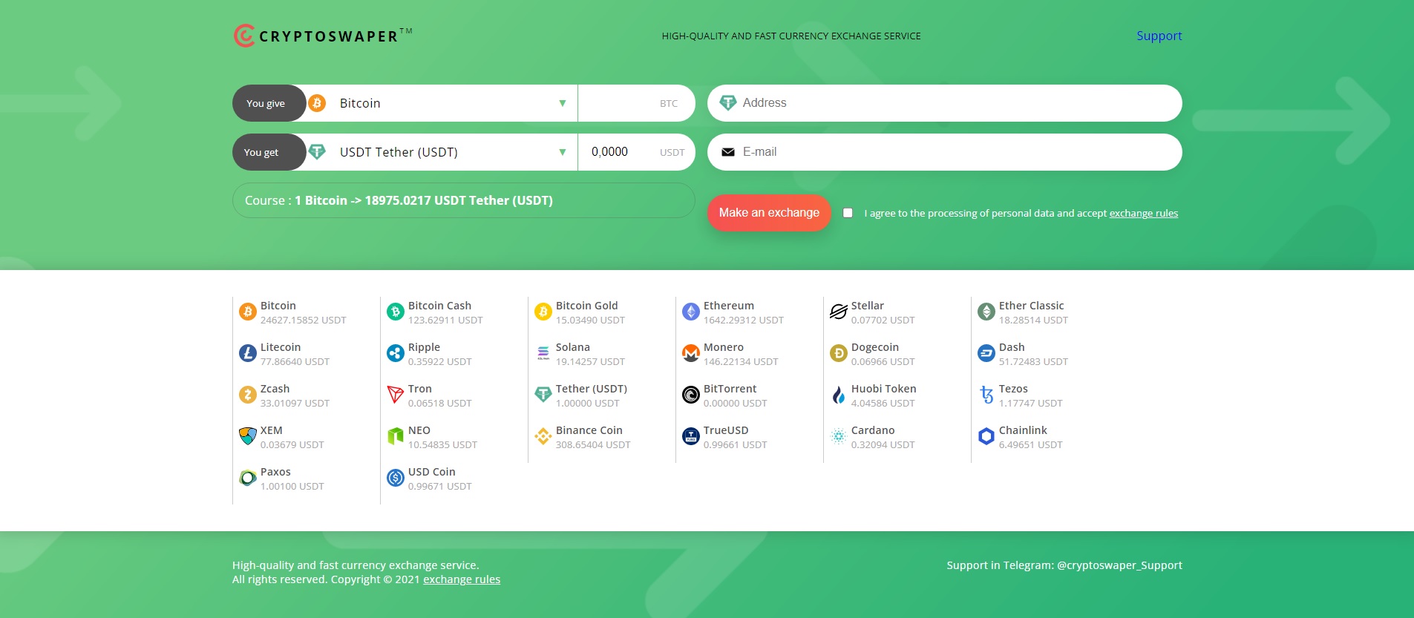
Task: Click the Stellar rocket icon
Action: (x=839, y=312)
